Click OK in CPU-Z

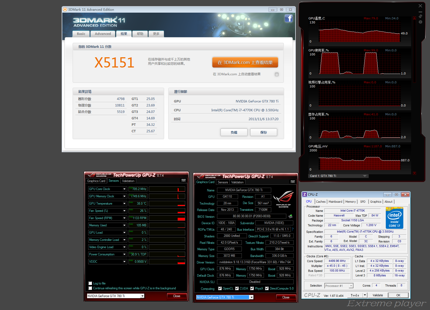tap(398, 295)
